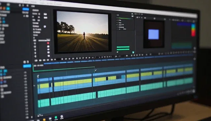Click the red square button in the controls column

point(48,43)
